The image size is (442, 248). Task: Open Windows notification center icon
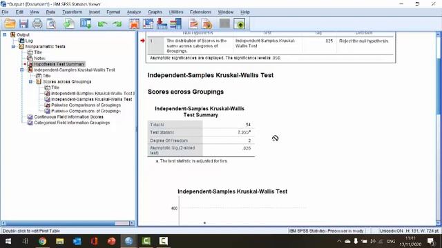(x=431, y=241)
